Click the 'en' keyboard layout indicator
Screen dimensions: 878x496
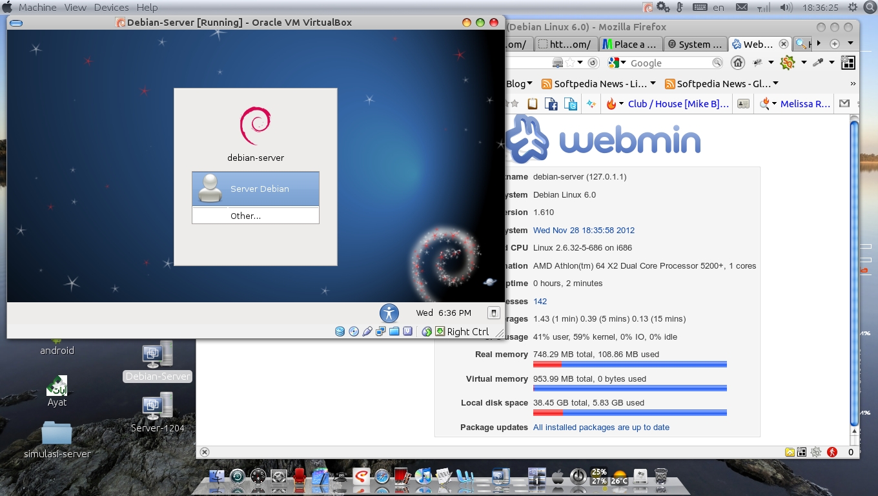coord(719,7)
